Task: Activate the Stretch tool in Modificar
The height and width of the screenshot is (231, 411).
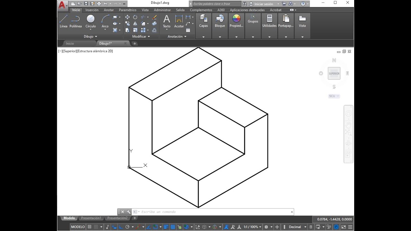Action: [127, 30]
